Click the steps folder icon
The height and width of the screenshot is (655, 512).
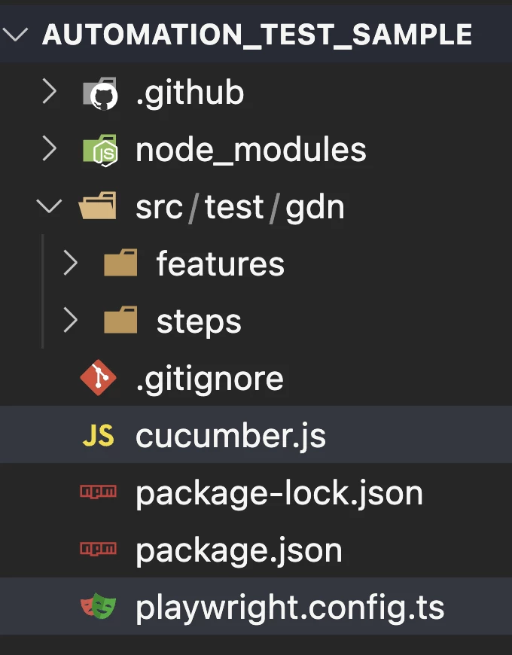coord(120,321)
